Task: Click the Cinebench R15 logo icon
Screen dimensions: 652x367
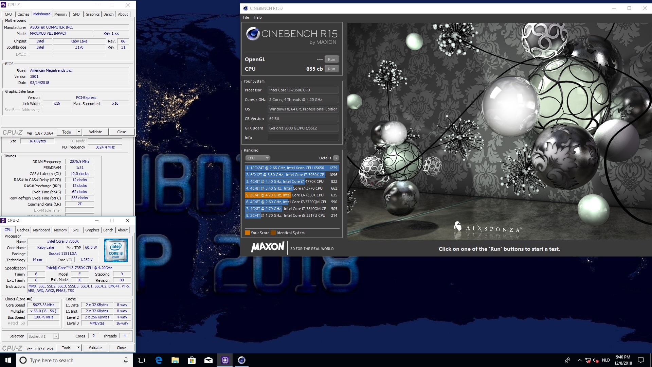Action: tap(253, 34)
